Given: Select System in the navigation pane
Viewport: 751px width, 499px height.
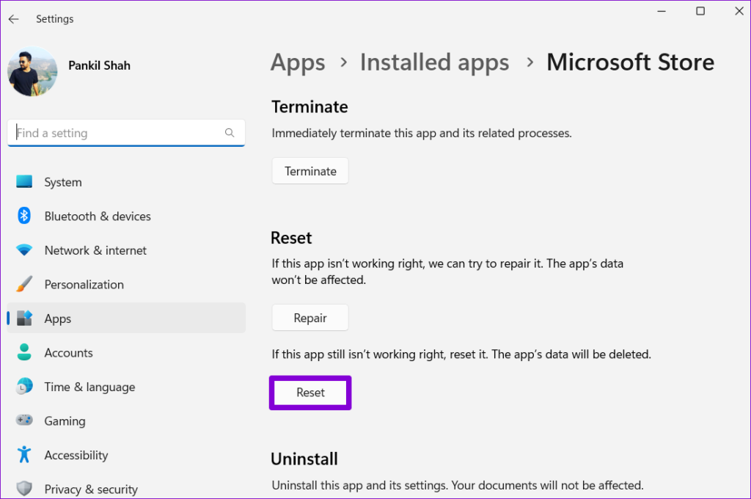Looking at the screenshot, I should tap(63, 181).
